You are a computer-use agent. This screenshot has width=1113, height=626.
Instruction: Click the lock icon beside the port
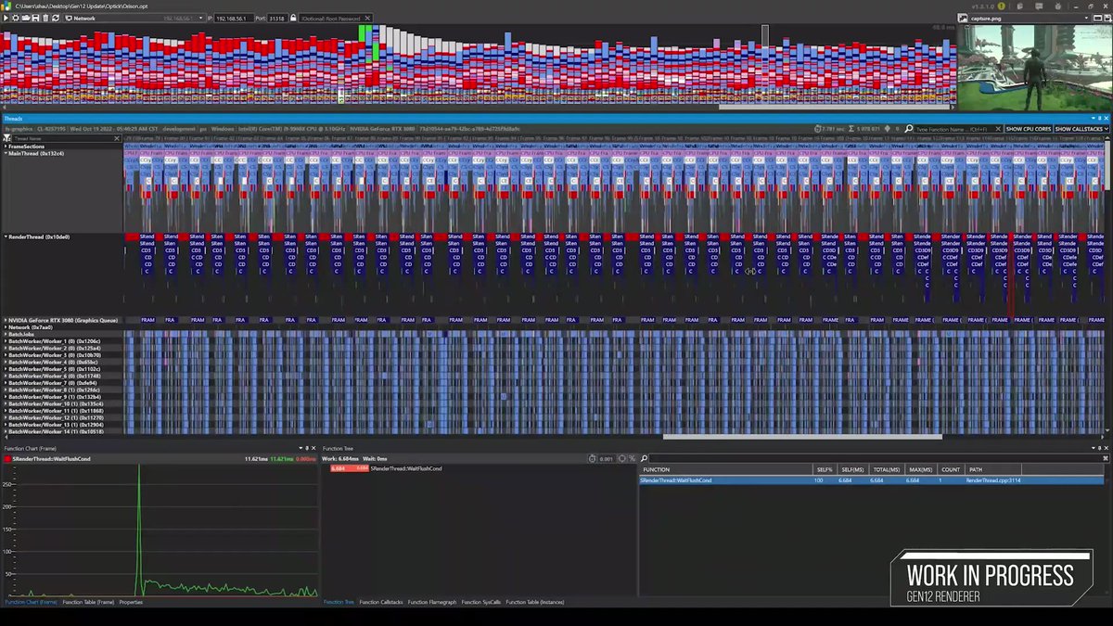point(293,18)
